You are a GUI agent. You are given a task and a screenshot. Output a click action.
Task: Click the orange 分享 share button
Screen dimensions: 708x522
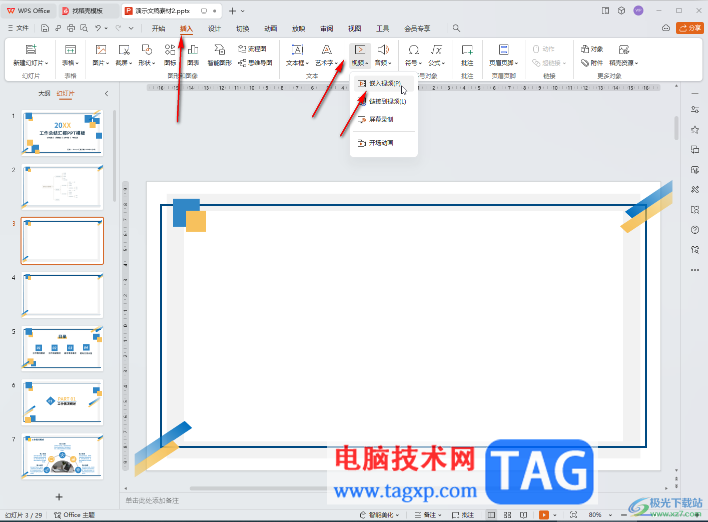point(690,28)
